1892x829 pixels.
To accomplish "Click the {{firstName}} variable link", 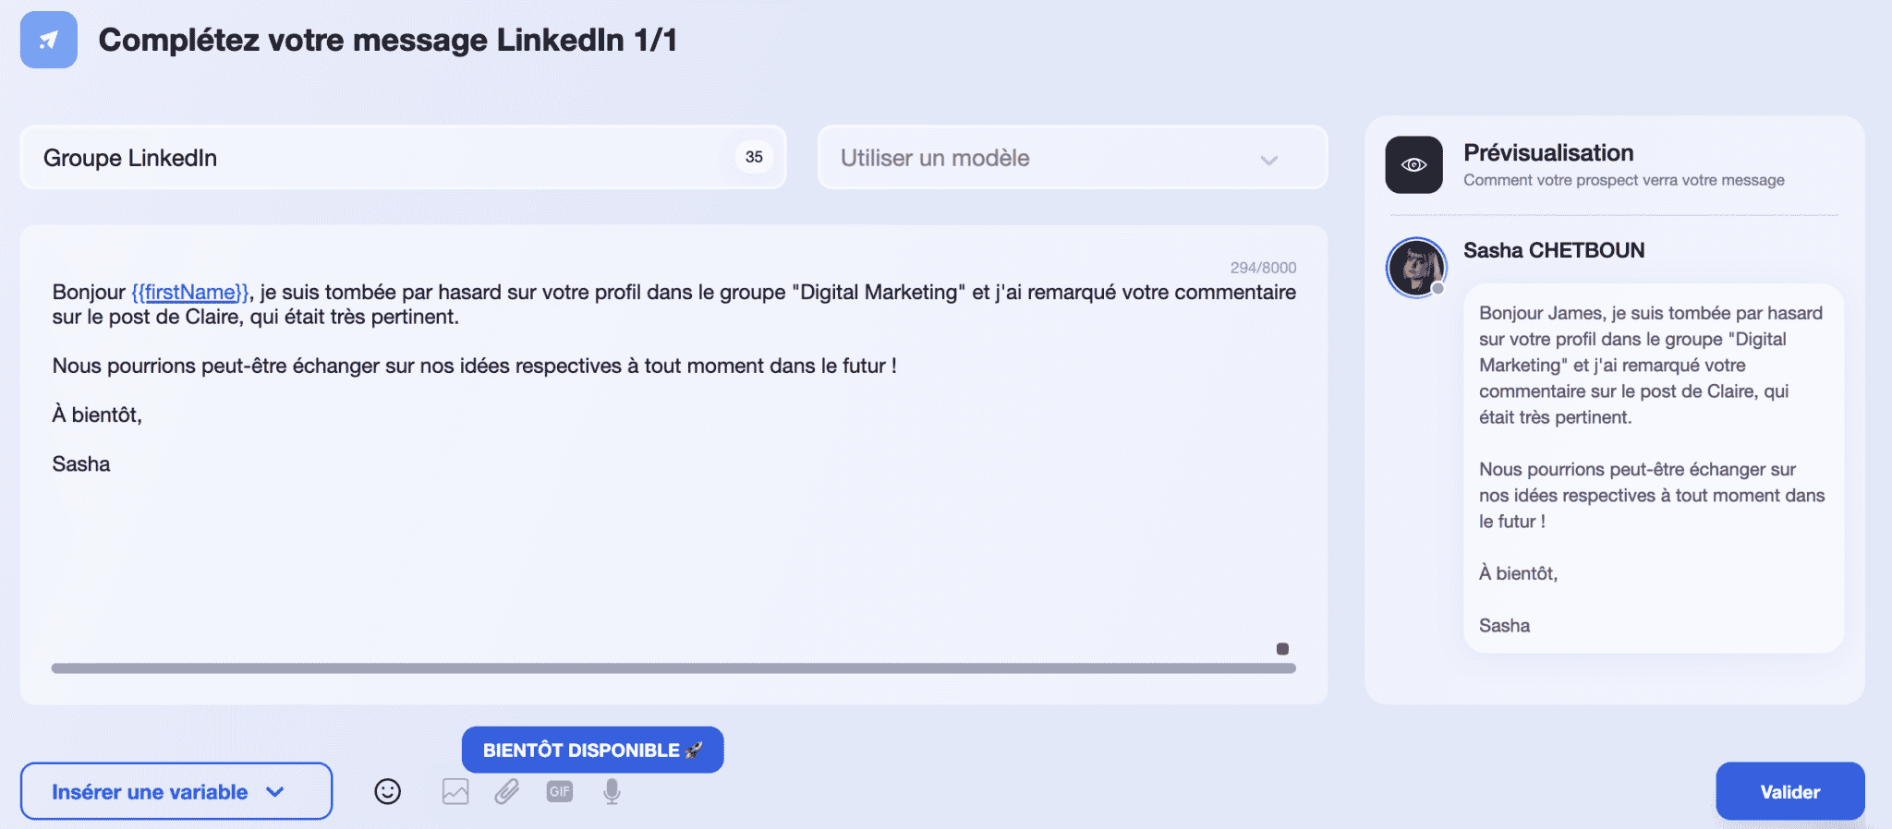I will tap(190, 292).
